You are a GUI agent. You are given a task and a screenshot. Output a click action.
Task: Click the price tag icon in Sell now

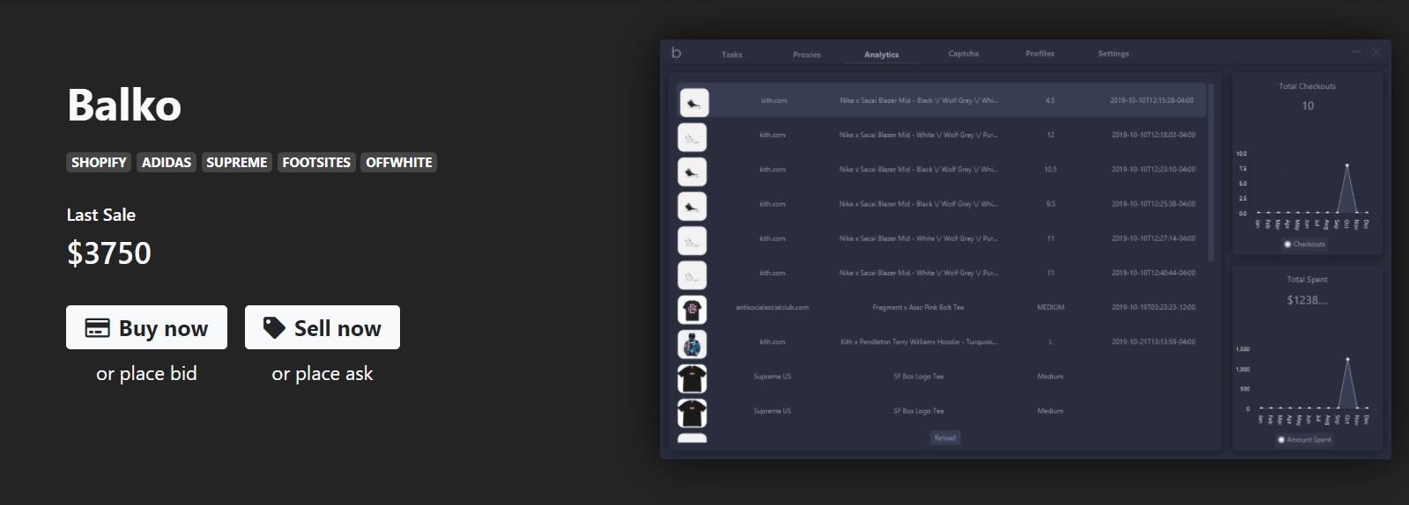[x=274, y=328]
